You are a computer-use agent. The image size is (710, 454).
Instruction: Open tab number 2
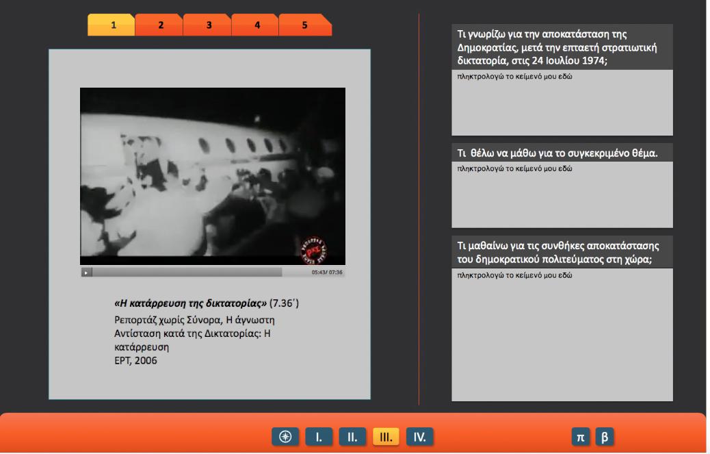pyautogui.click(x=159, y=25)
